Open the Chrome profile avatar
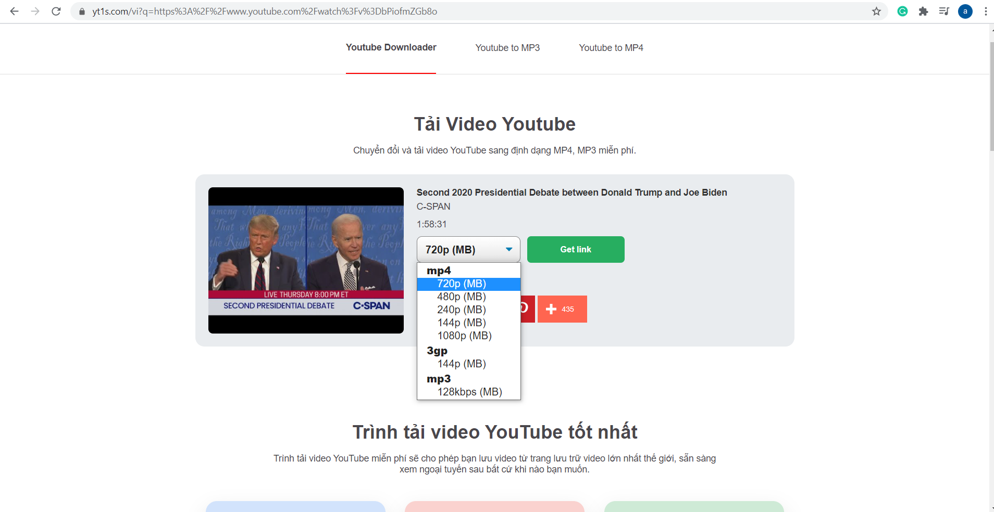The width and height of the screenshot is (994, 512). pyautogui.click(x=965, y=11)
